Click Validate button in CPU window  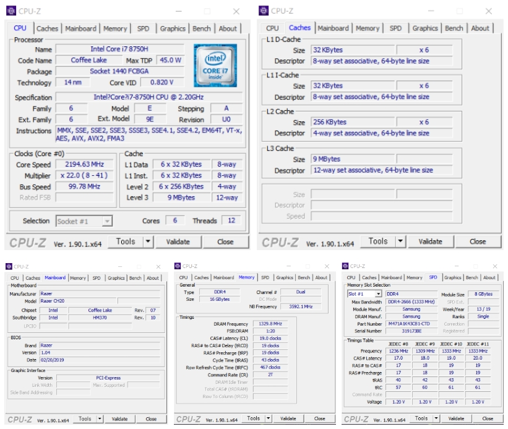(178, 241)
